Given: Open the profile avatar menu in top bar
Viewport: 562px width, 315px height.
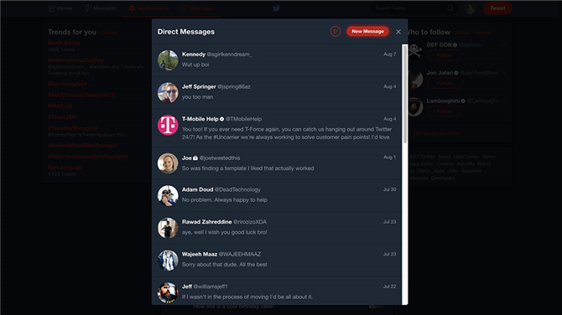Looking at the screenshot, I should [x=471, y=8].
